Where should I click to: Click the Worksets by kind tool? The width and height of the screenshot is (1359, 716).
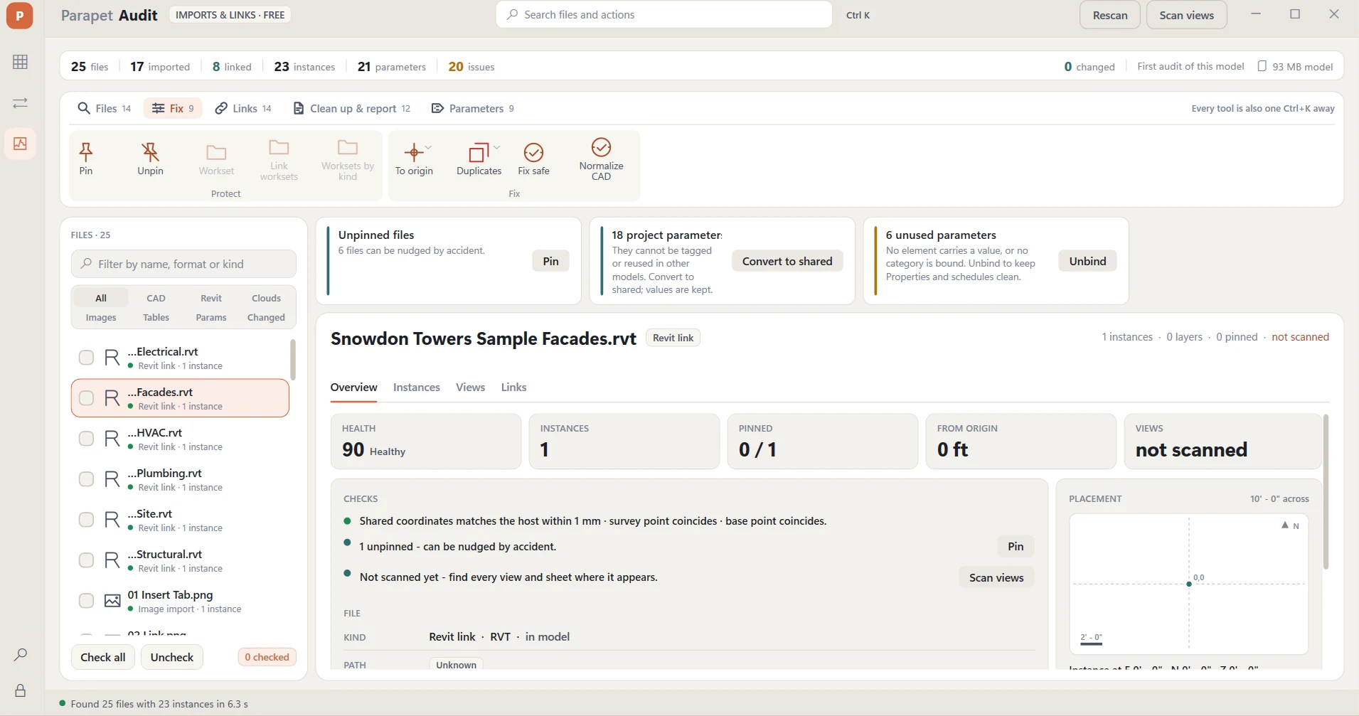click(348, 159)
